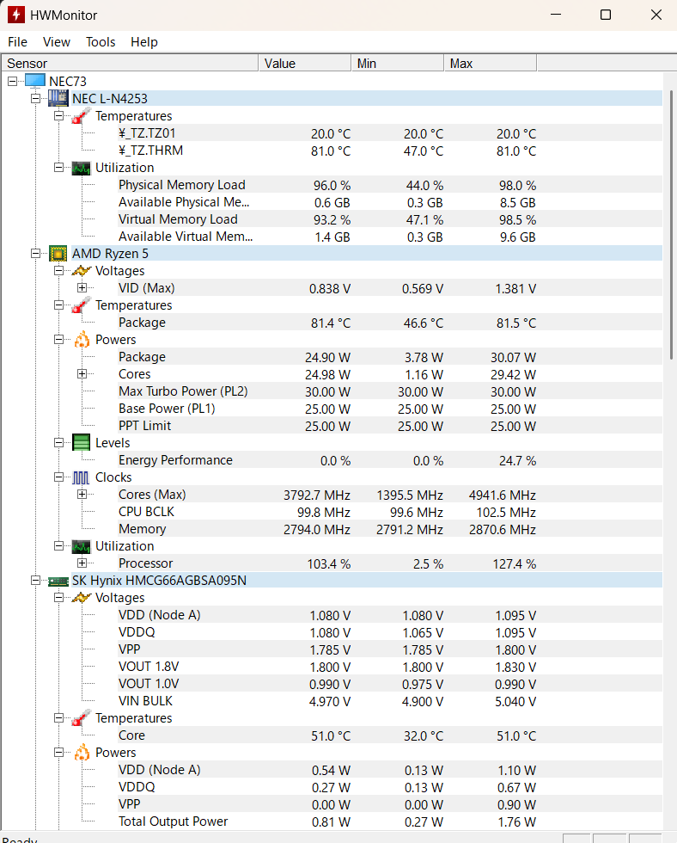Open the Tools menu
Image resolution: width=677 pixels, height=843 pixels.
pos(101,41)
